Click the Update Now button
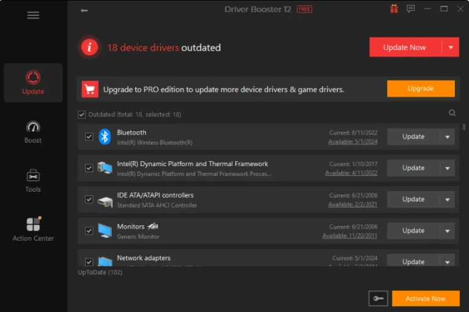The image size is (469, 312). [x=405, y=47]
